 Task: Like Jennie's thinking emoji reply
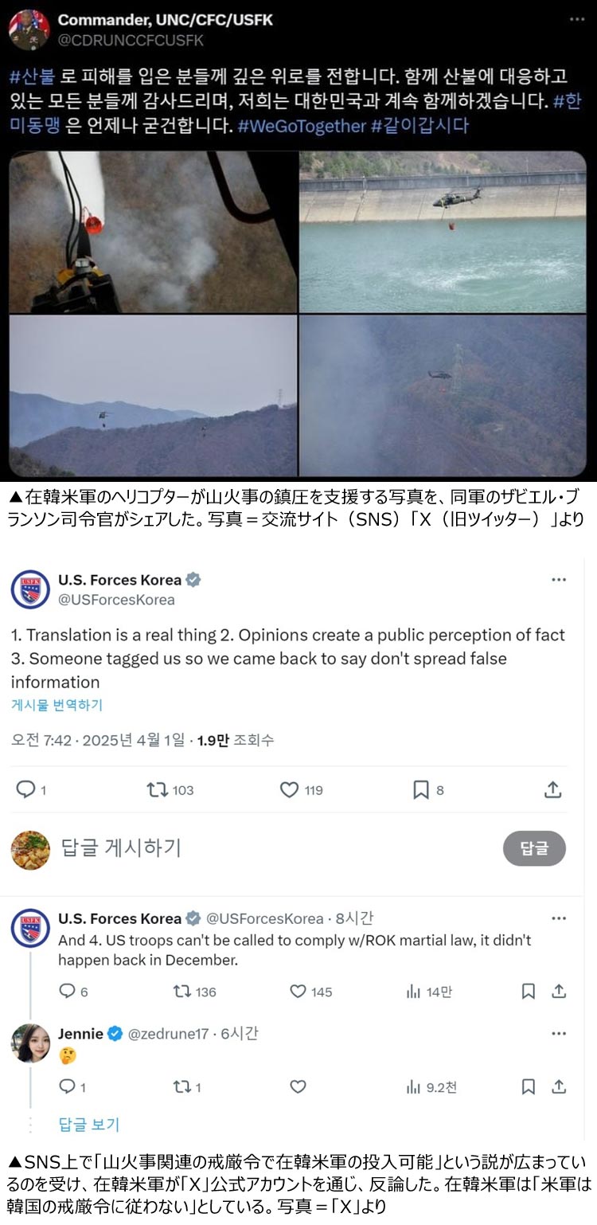(298, 1086)
